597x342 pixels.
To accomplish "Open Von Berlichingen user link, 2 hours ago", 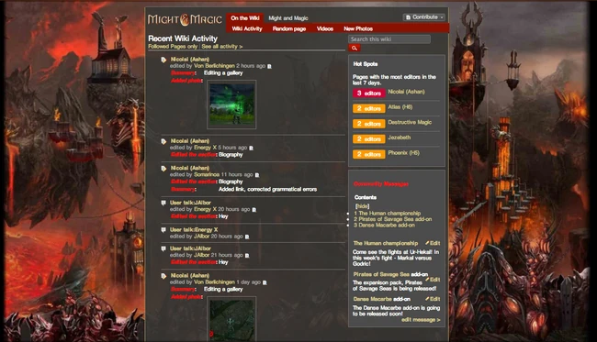I will [214, 66].
